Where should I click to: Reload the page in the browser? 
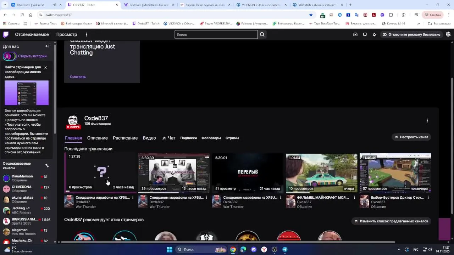pyautogui.click(x=22, y=15)
